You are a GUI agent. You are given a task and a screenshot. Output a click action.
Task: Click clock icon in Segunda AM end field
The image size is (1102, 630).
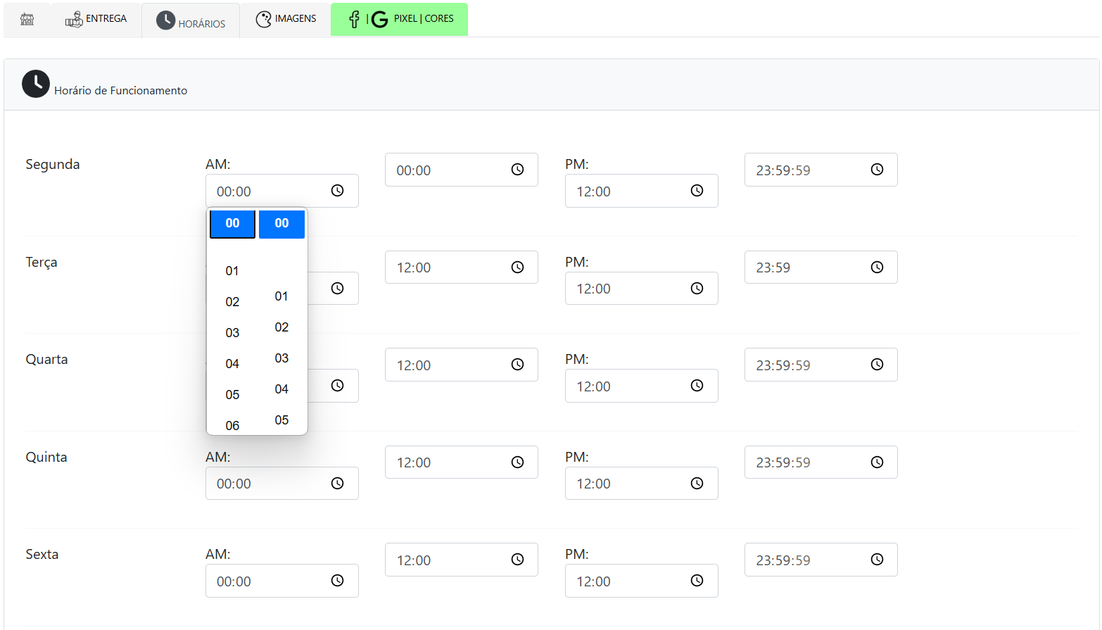517,170
